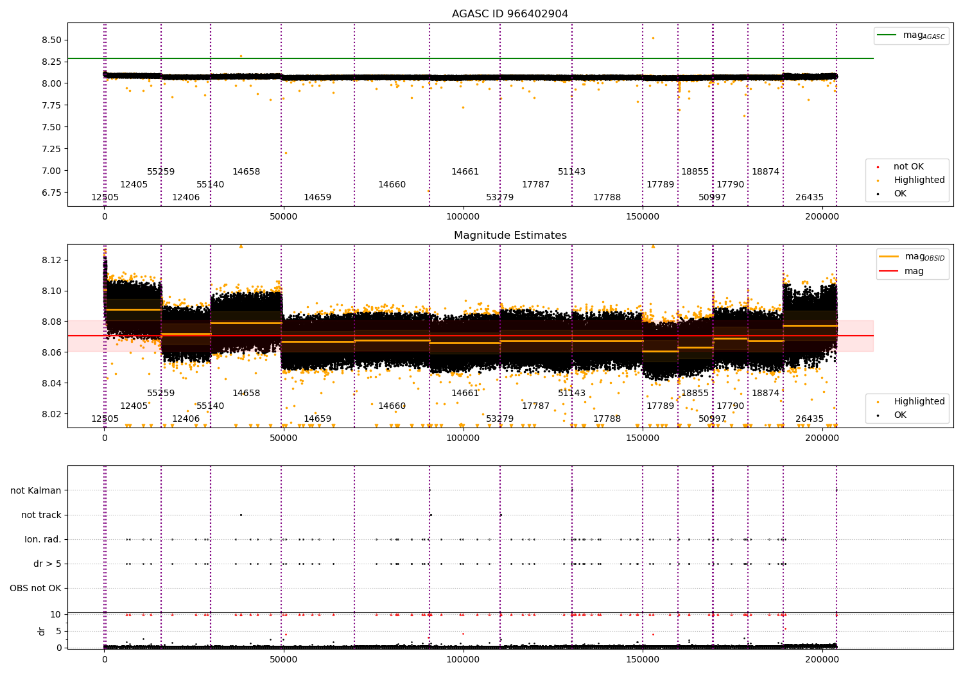Select 'Highlighted' in the top plot legend
Image resolution: width=963 pixels, height=674 pixels.
click(910, 180)
